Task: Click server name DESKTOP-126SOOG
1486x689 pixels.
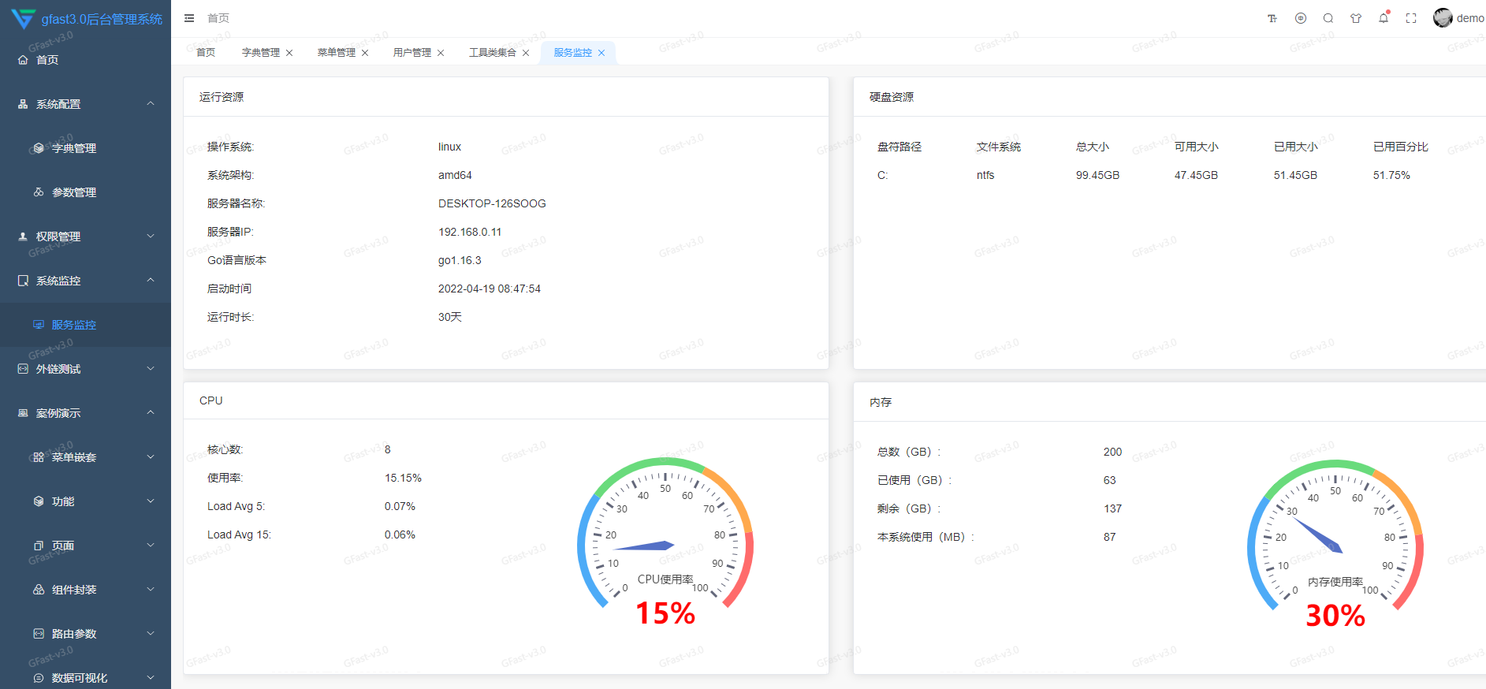Action: point(492,203)
